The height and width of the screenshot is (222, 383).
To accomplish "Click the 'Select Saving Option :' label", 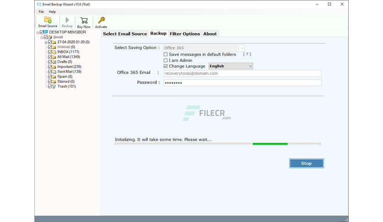I will pos(137,48).
